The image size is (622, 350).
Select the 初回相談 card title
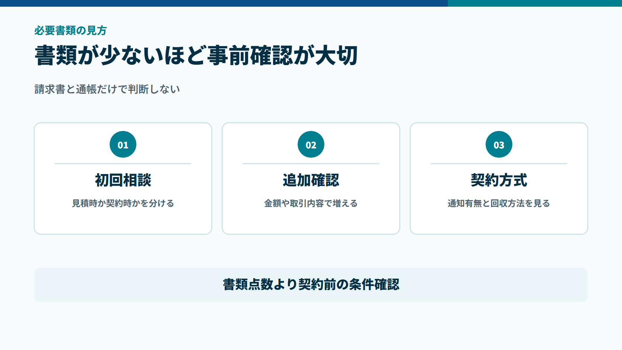point(123,180)
